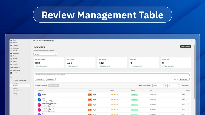Expand the Sales channels section
Image resolution: width=205 pixels, height=115 pixels.
(15, 67)
